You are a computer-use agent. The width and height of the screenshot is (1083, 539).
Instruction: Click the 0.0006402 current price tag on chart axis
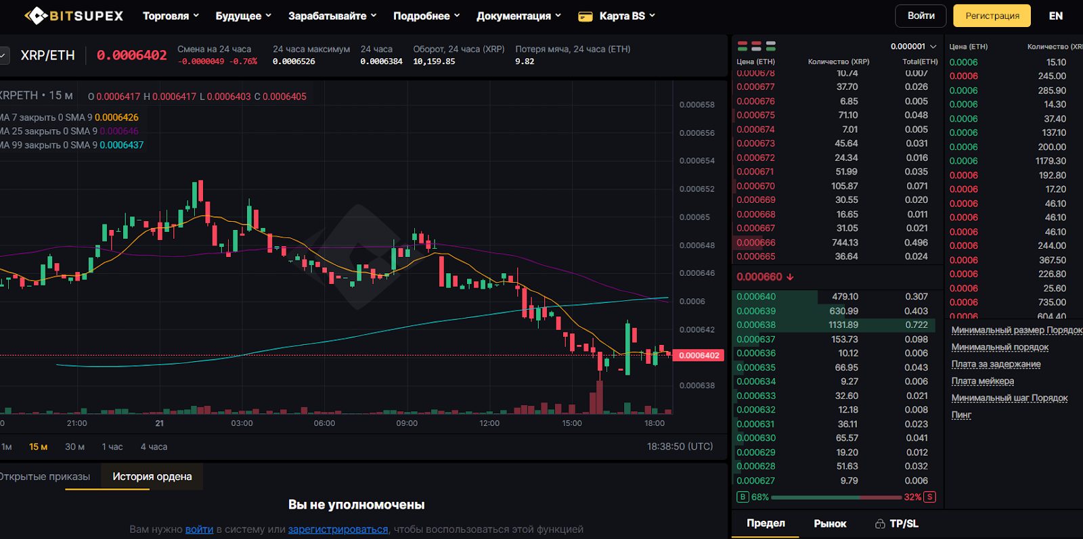[699, 355]
